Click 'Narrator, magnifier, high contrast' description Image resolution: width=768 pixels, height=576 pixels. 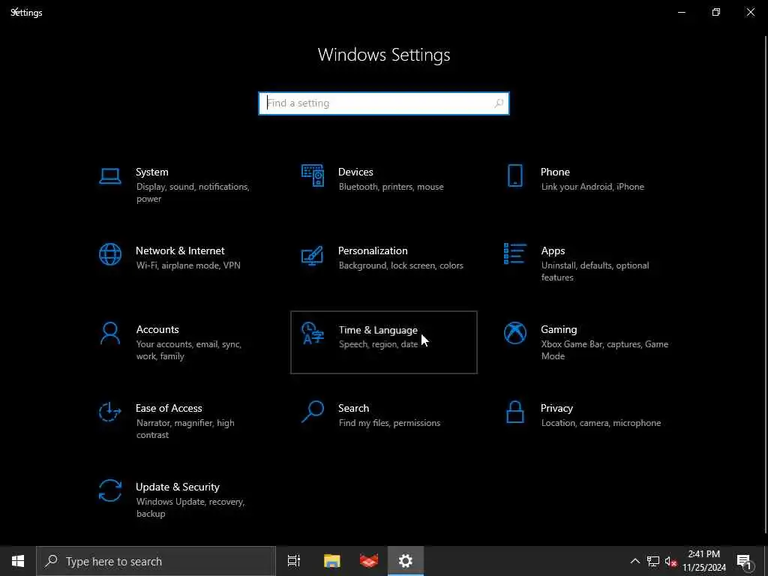click(x=185, y=429)
